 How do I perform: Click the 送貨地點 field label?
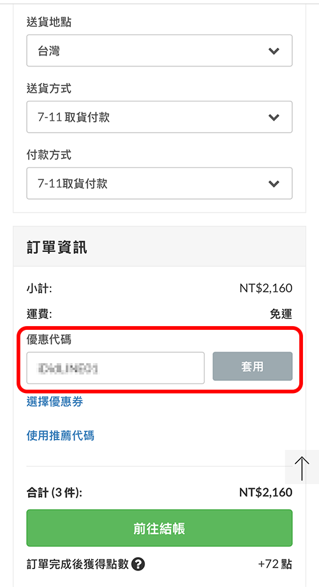[x=48, y=22]
